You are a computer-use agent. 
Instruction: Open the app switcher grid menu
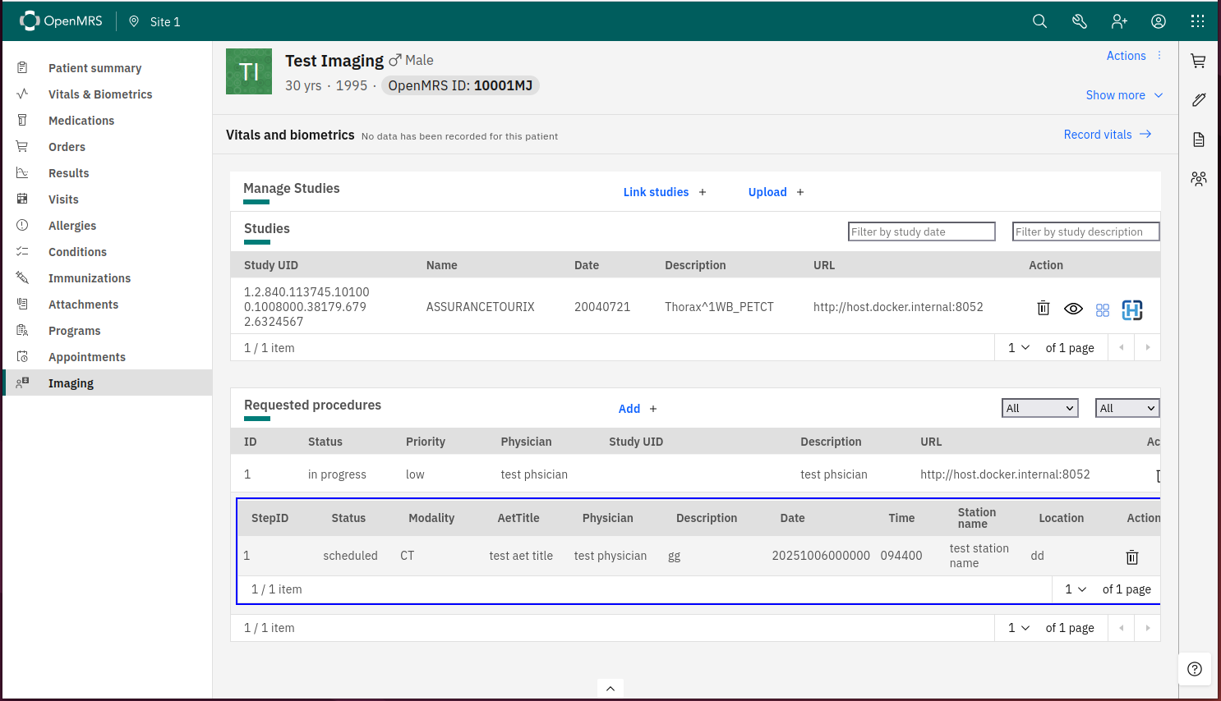click(x=1198, y=21)
